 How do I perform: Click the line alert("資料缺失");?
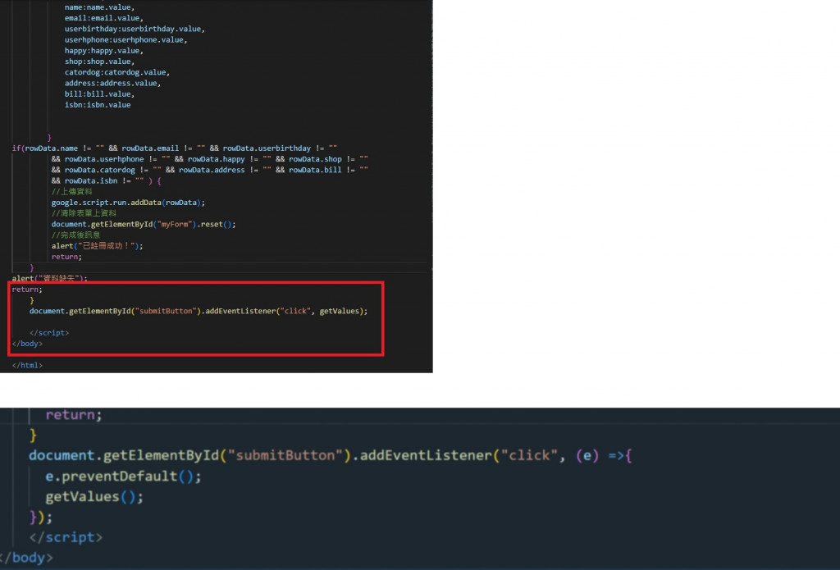point(49,278)
